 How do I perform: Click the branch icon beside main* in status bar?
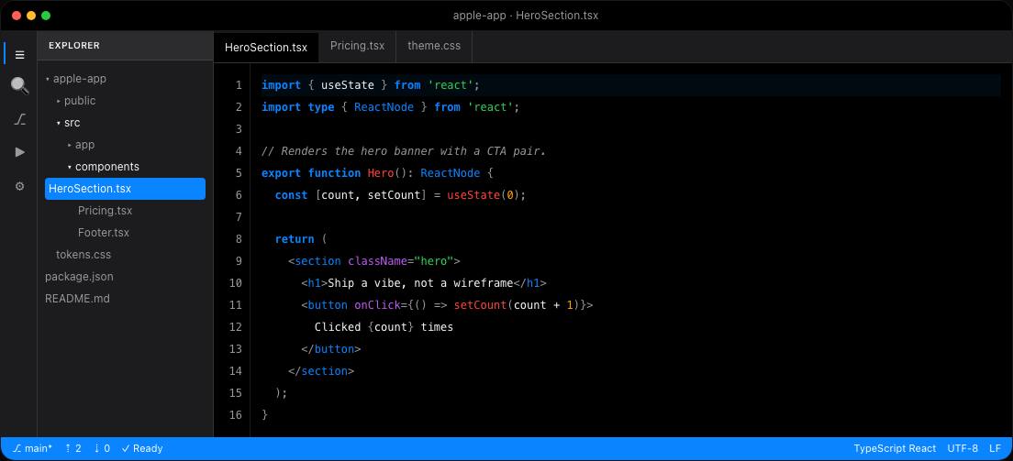[x=17, y=448]
